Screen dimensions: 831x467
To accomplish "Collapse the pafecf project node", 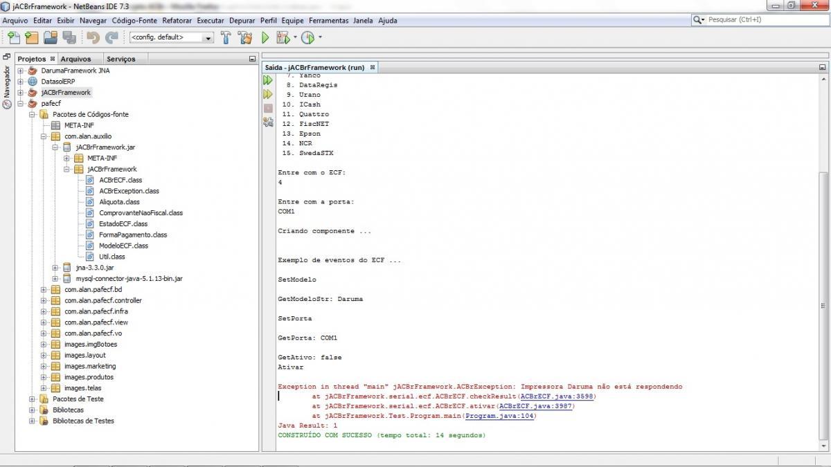I will (21, 103).
